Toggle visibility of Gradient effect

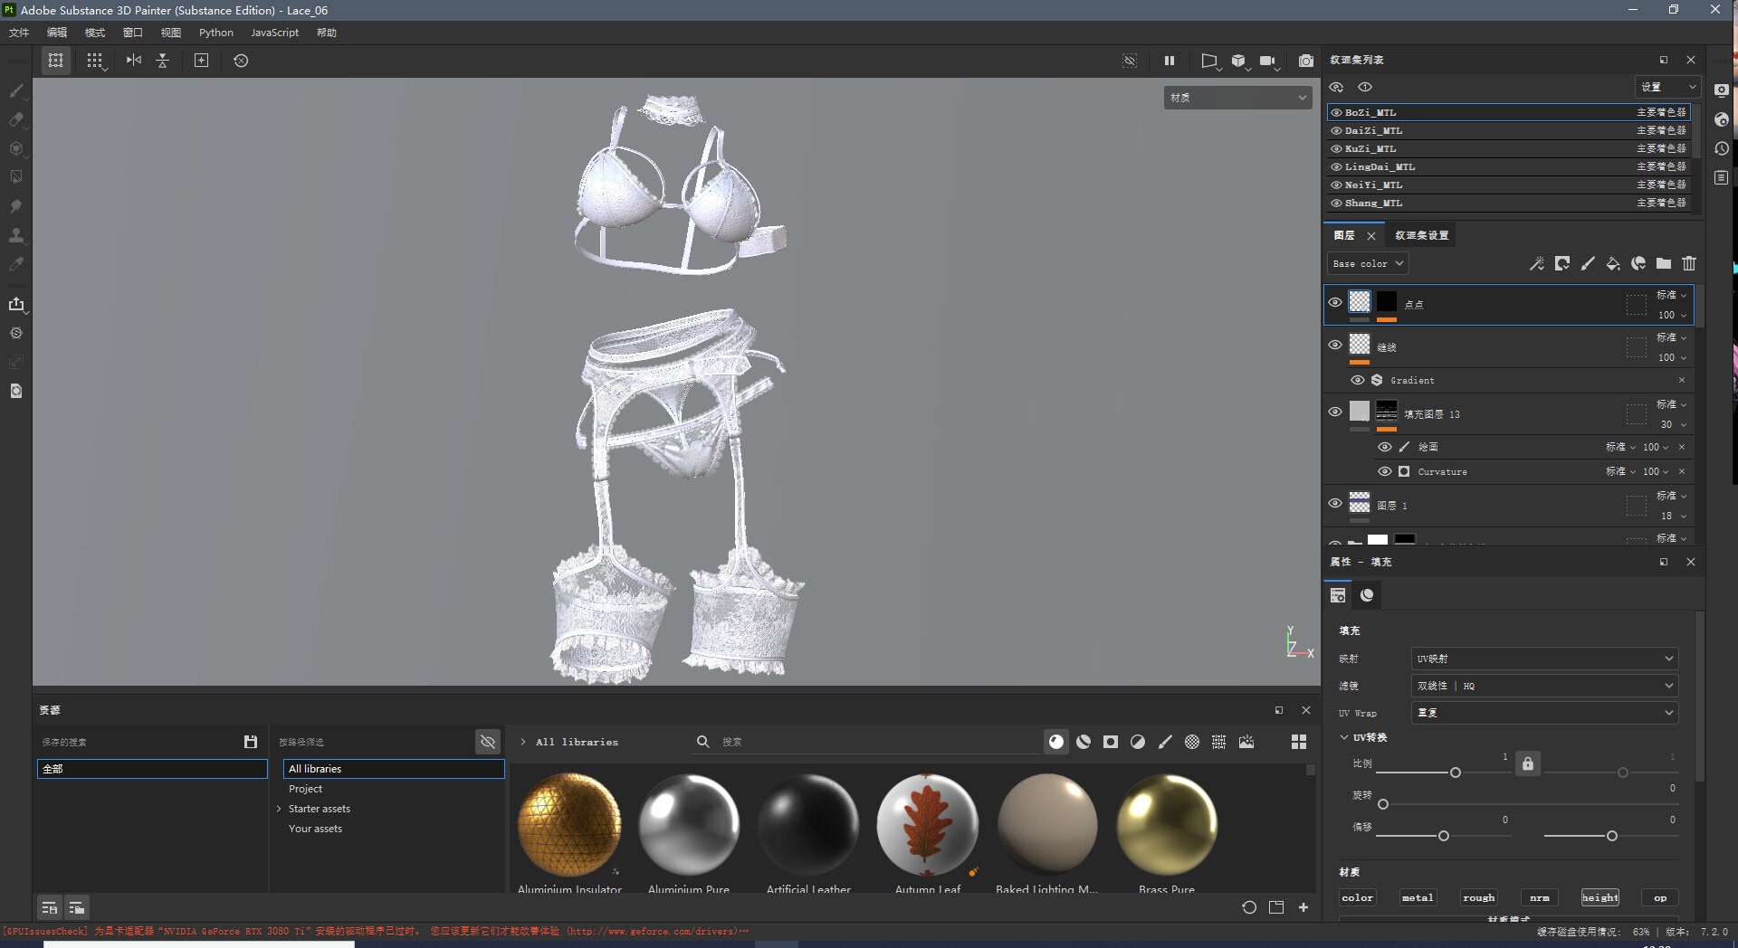[x=1357, y=380]
